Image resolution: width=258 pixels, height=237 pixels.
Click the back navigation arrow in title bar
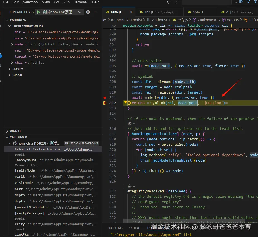[168, 2]
